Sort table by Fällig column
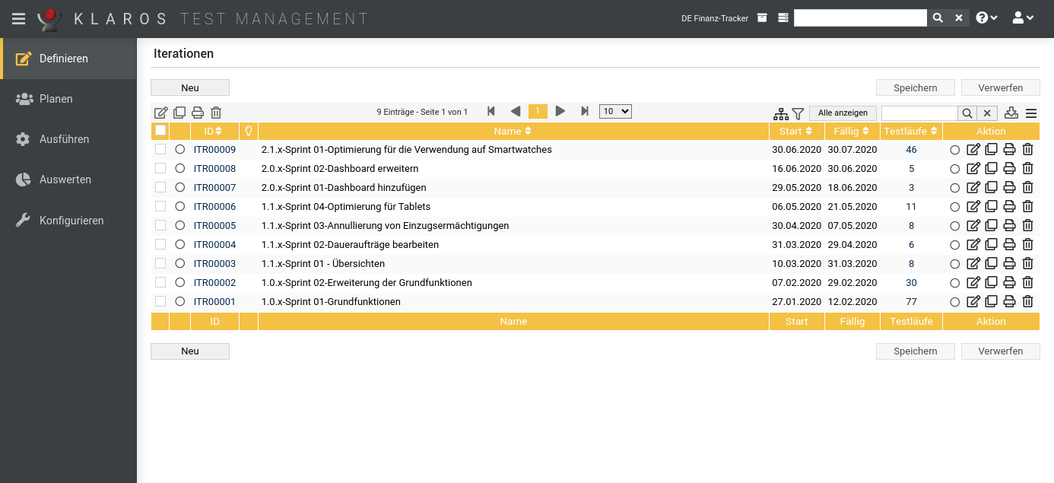 tap(852, 132)
